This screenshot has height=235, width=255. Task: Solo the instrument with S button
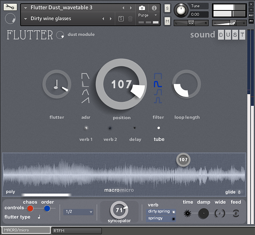click(167, 9)
